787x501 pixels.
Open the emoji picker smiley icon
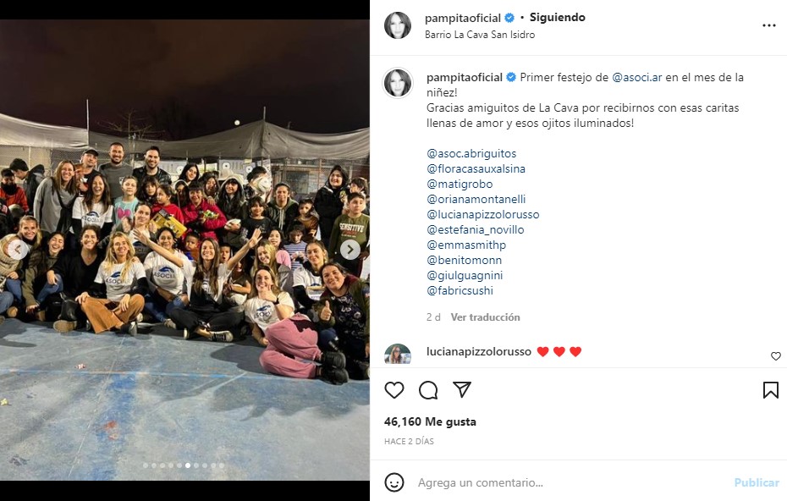(394, 482)
